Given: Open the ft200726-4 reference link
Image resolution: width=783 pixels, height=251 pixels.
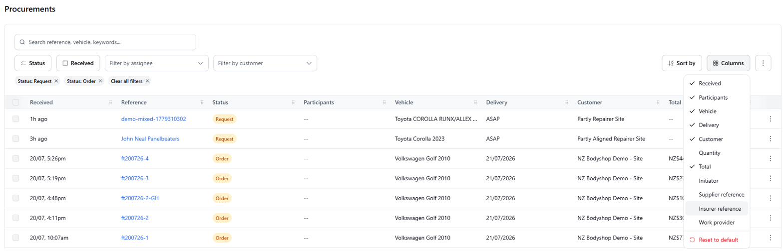Looking at the screenshot, I should point(135,159).
